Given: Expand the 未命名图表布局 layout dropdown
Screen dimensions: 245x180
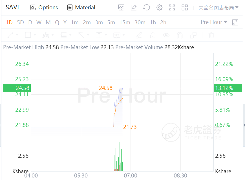Looking at the screenshot, I should 218,8.
